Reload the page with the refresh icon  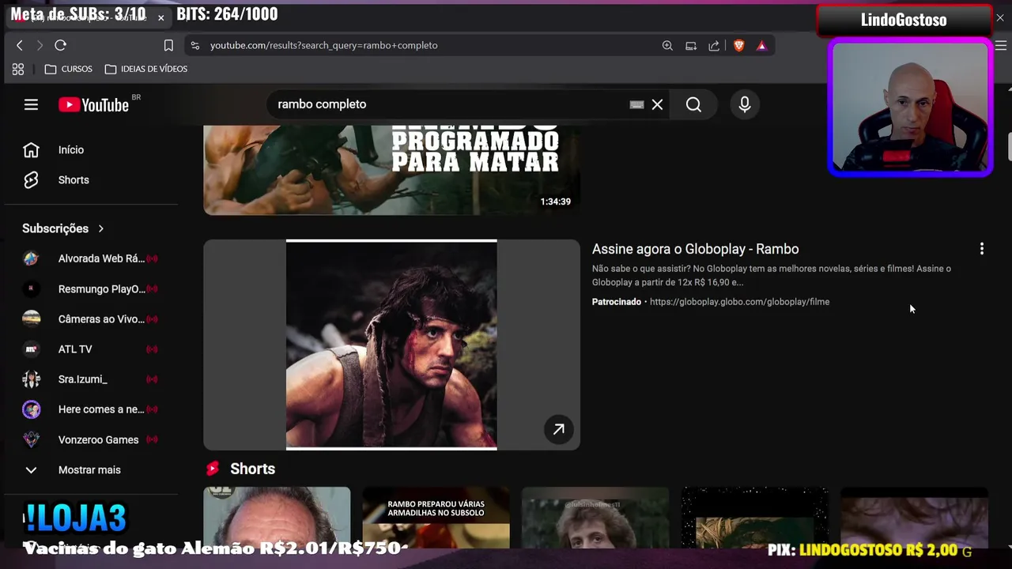[60, 45]
